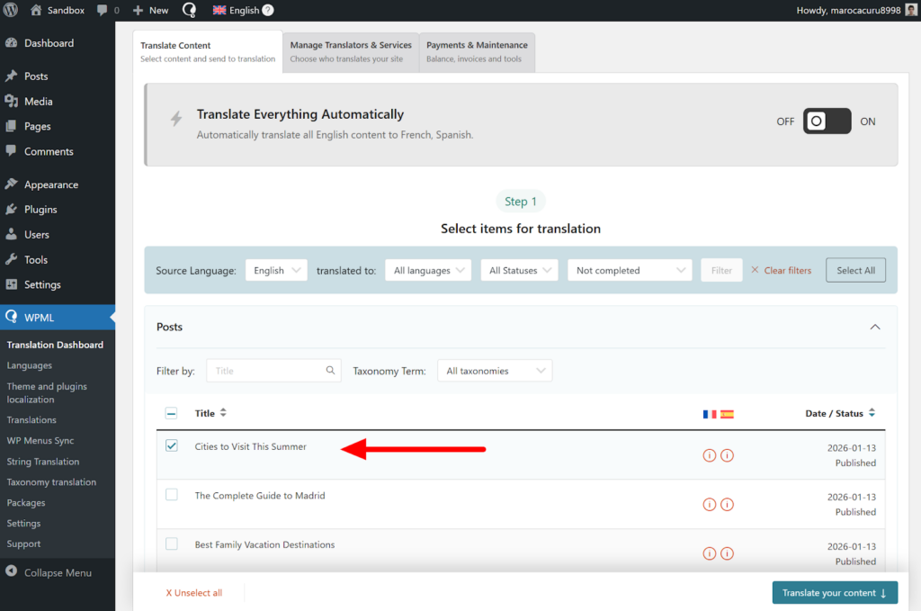Sort by Date / Status arrows
The image size is (921, 611).
pyautogui.click(x=872, y=413)
